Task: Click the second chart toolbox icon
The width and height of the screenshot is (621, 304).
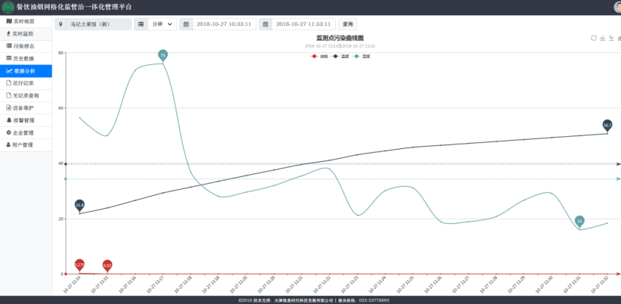Action: click(602, 38)
